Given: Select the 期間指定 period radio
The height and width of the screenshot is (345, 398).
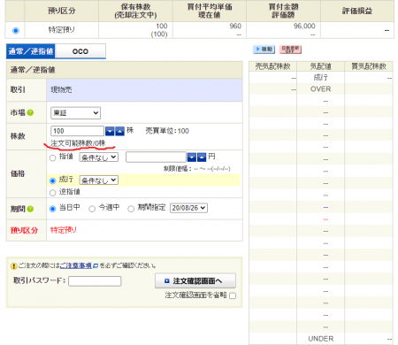Looking at the screenshot, I should (x=131, y=209).
